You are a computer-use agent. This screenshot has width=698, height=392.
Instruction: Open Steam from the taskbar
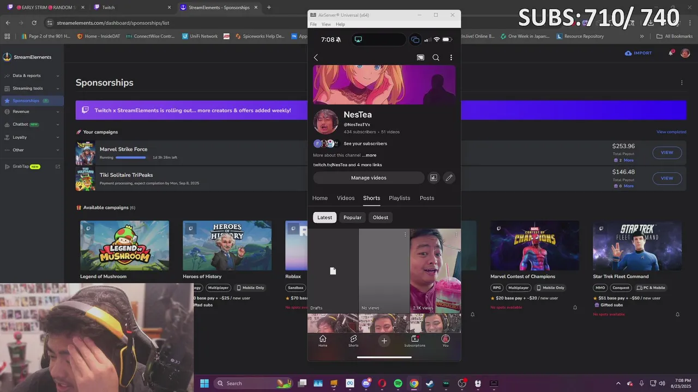[430, 383]
